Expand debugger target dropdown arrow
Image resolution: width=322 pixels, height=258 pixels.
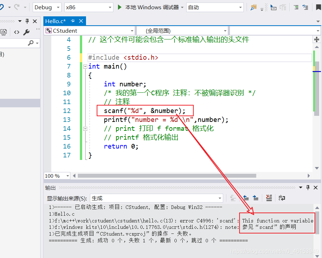tap(182, 7)
